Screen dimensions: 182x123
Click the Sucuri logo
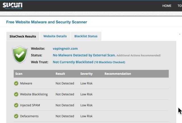pyautogui.click(x=13, y=5)
